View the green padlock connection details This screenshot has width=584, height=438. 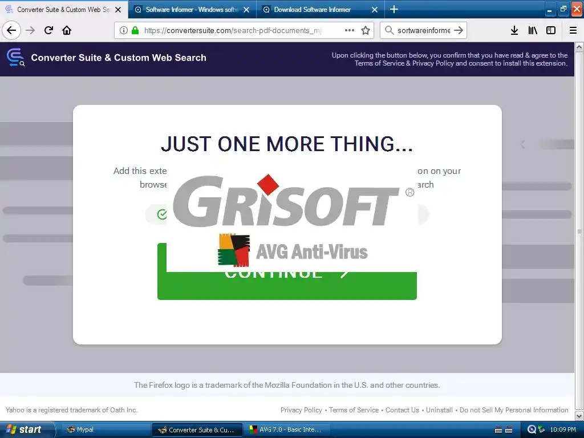135,30
